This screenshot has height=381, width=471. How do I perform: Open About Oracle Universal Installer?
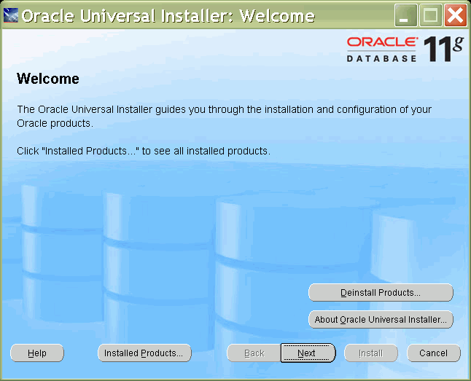pos(381,320)
